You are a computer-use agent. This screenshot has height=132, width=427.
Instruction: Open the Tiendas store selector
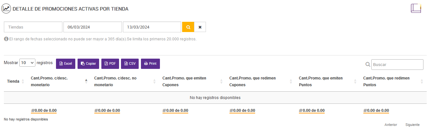(33, 27)
